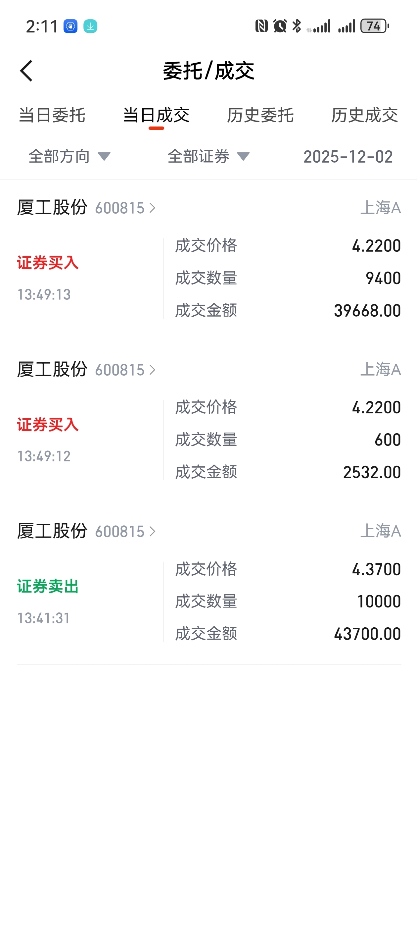
Task: Tap the NFC status bar icon
Action: click(261, 26)
